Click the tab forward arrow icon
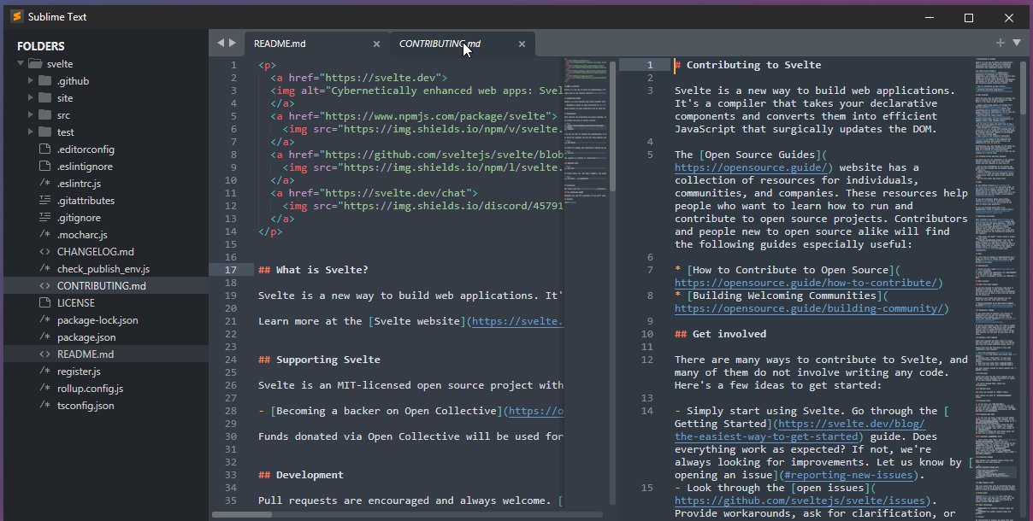The image size is (1033, 521). coord(232,43)
